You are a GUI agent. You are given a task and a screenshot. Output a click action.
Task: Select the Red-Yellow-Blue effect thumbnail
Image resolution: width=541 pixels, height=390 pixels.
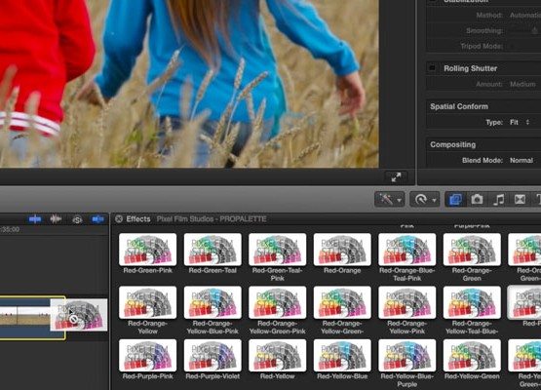[x=342, y=355]
